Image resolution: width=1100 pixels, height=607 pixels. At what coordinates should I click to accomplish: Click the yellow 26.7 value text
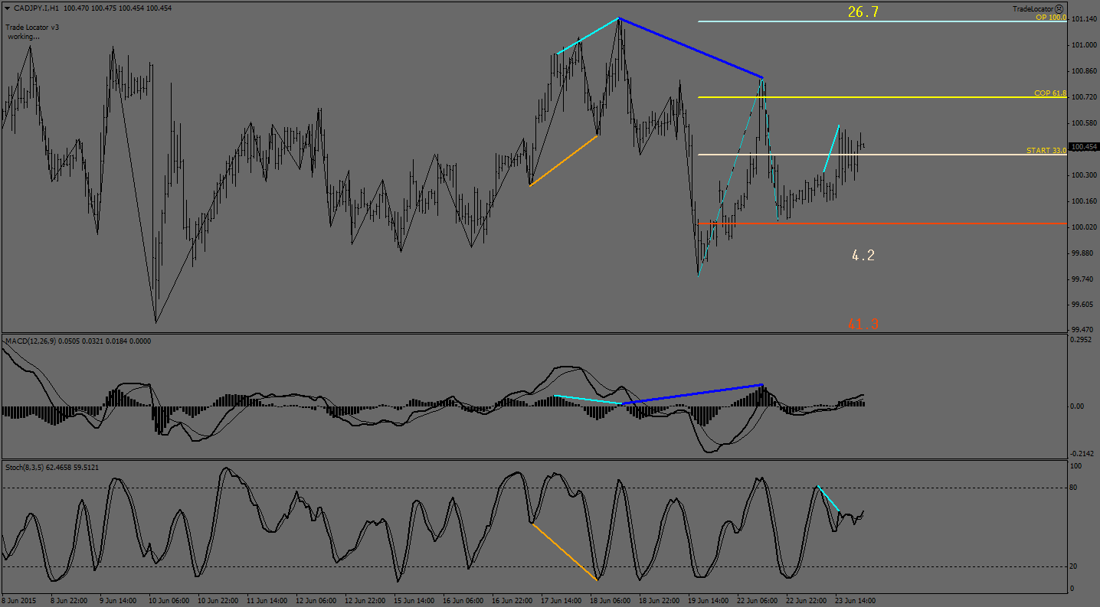coord(863,11)
